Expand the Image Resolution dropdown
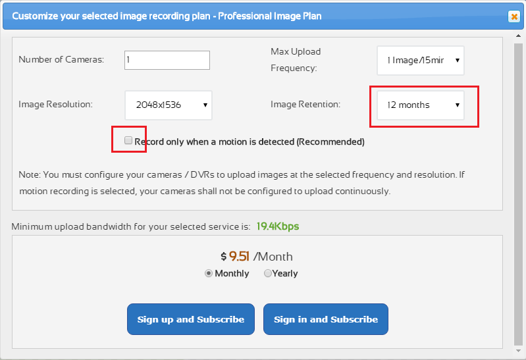 (x=169, y=105)
